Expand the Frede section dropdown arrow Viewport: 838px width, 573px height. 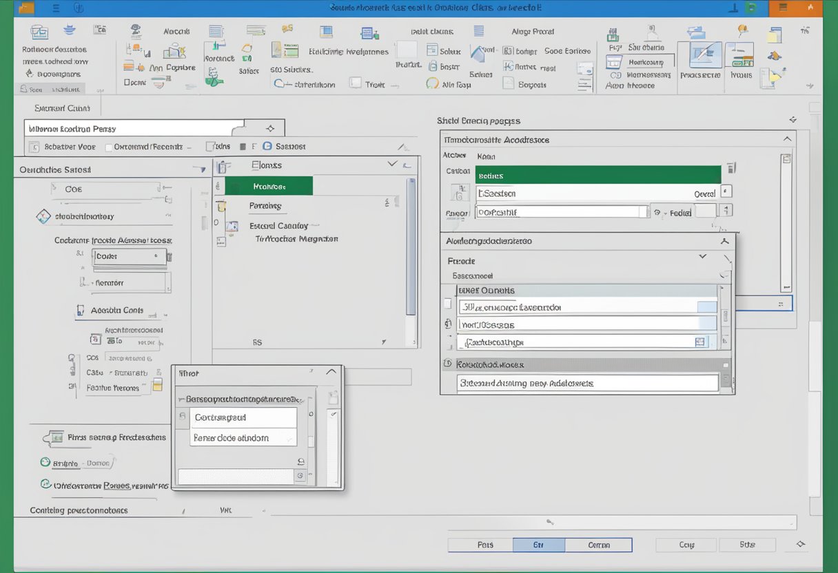tap(702, 256)
